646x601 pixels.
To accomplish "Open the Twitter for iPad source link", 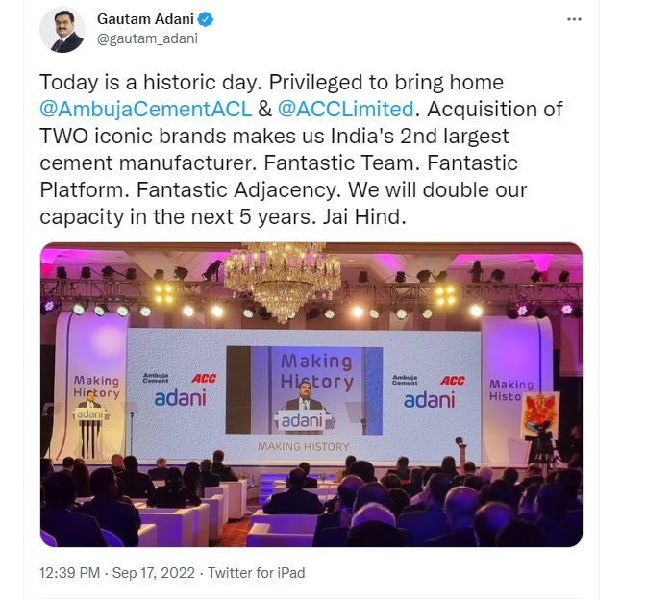I will 257,573.
